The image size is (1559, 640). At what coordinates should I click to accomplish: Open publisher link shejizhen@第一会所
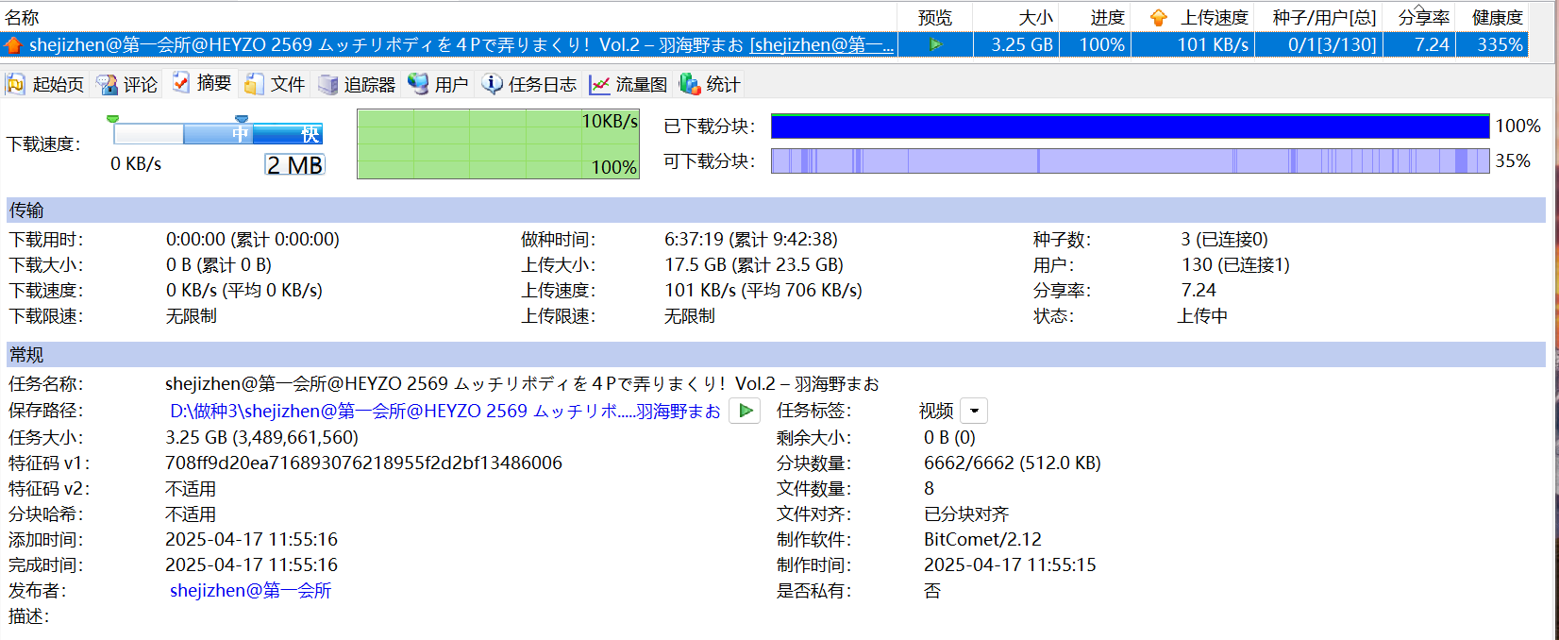pos(250,590)
